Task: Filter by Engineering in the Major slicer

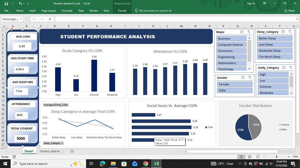Action: click(231, 57)
